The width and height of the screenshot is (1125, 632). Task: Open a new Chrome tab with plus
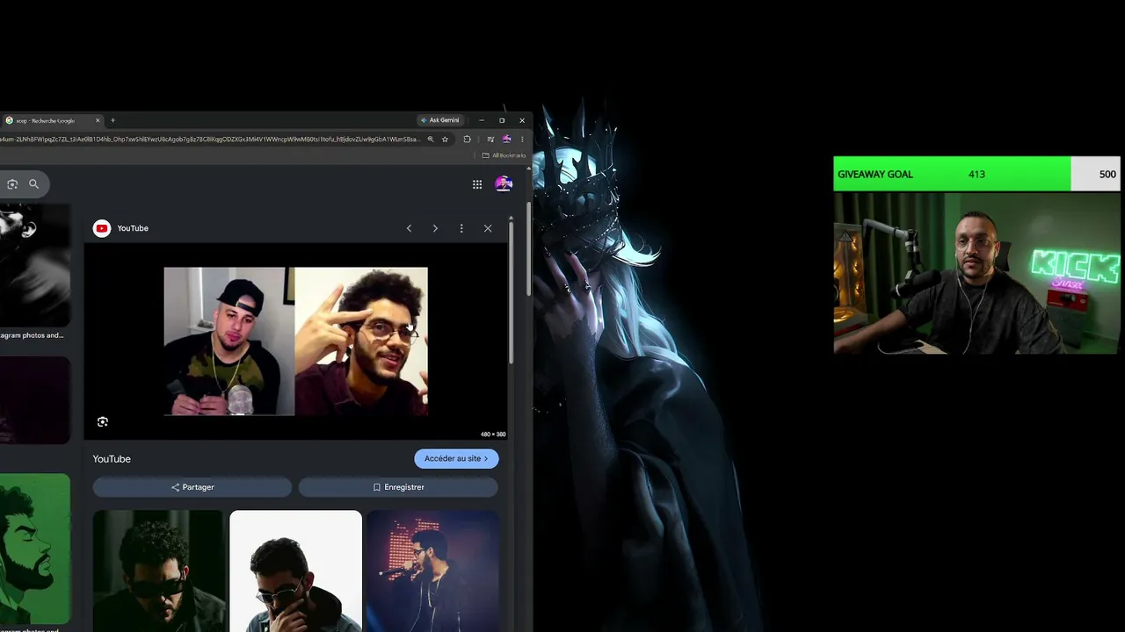[x=112, y=120]
